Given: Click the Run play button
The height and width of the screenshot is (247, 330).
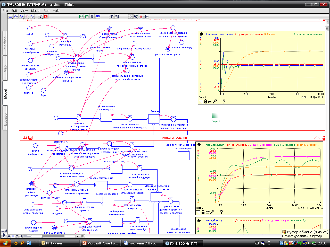Looking at the screenshot, I should (4, 235).
